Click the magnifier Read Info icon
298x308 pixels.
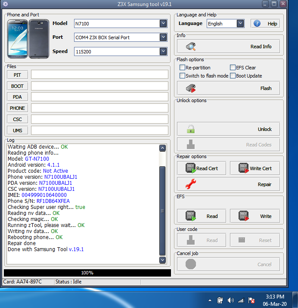(x=191, y=47)
